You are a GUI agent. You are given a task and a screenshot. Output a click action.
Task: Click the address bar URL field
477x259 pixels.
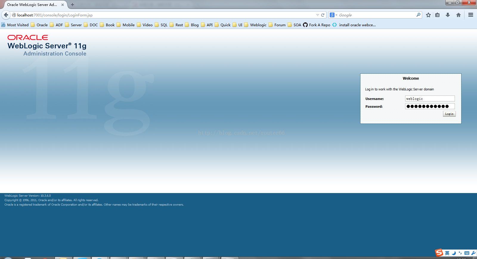click(166, 15)
